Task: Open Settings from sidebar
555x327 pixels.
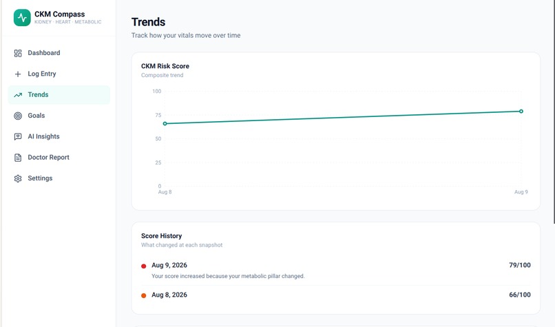Action: coord(59,178)
